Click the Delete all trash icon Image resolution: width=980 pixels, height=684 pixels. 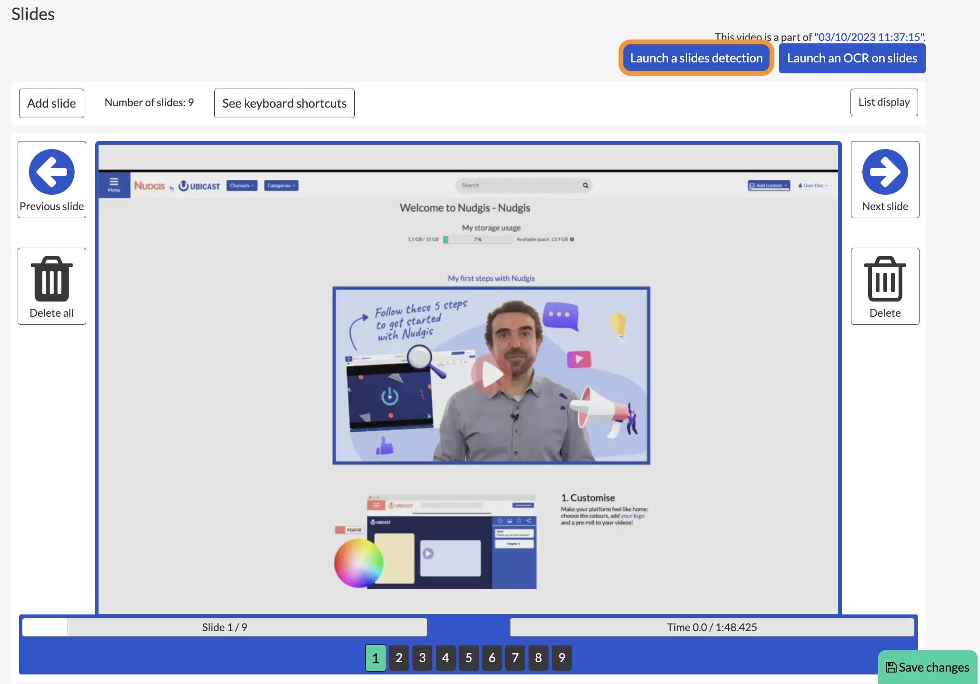[51, 279]
